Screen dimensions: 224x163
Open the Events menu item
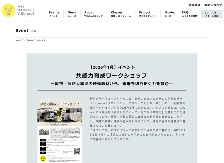(x=54, y=14)
